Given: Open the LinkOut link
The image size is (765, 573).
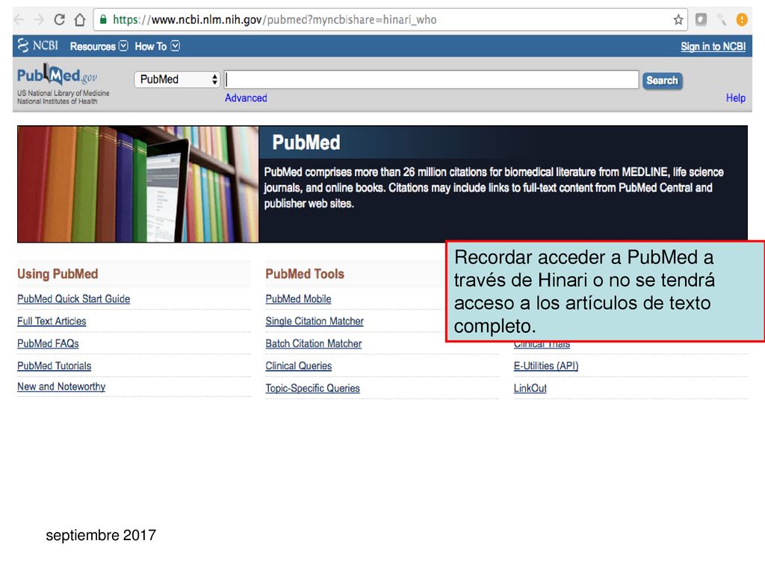Looking at the screenshot, I should (530, 388).
